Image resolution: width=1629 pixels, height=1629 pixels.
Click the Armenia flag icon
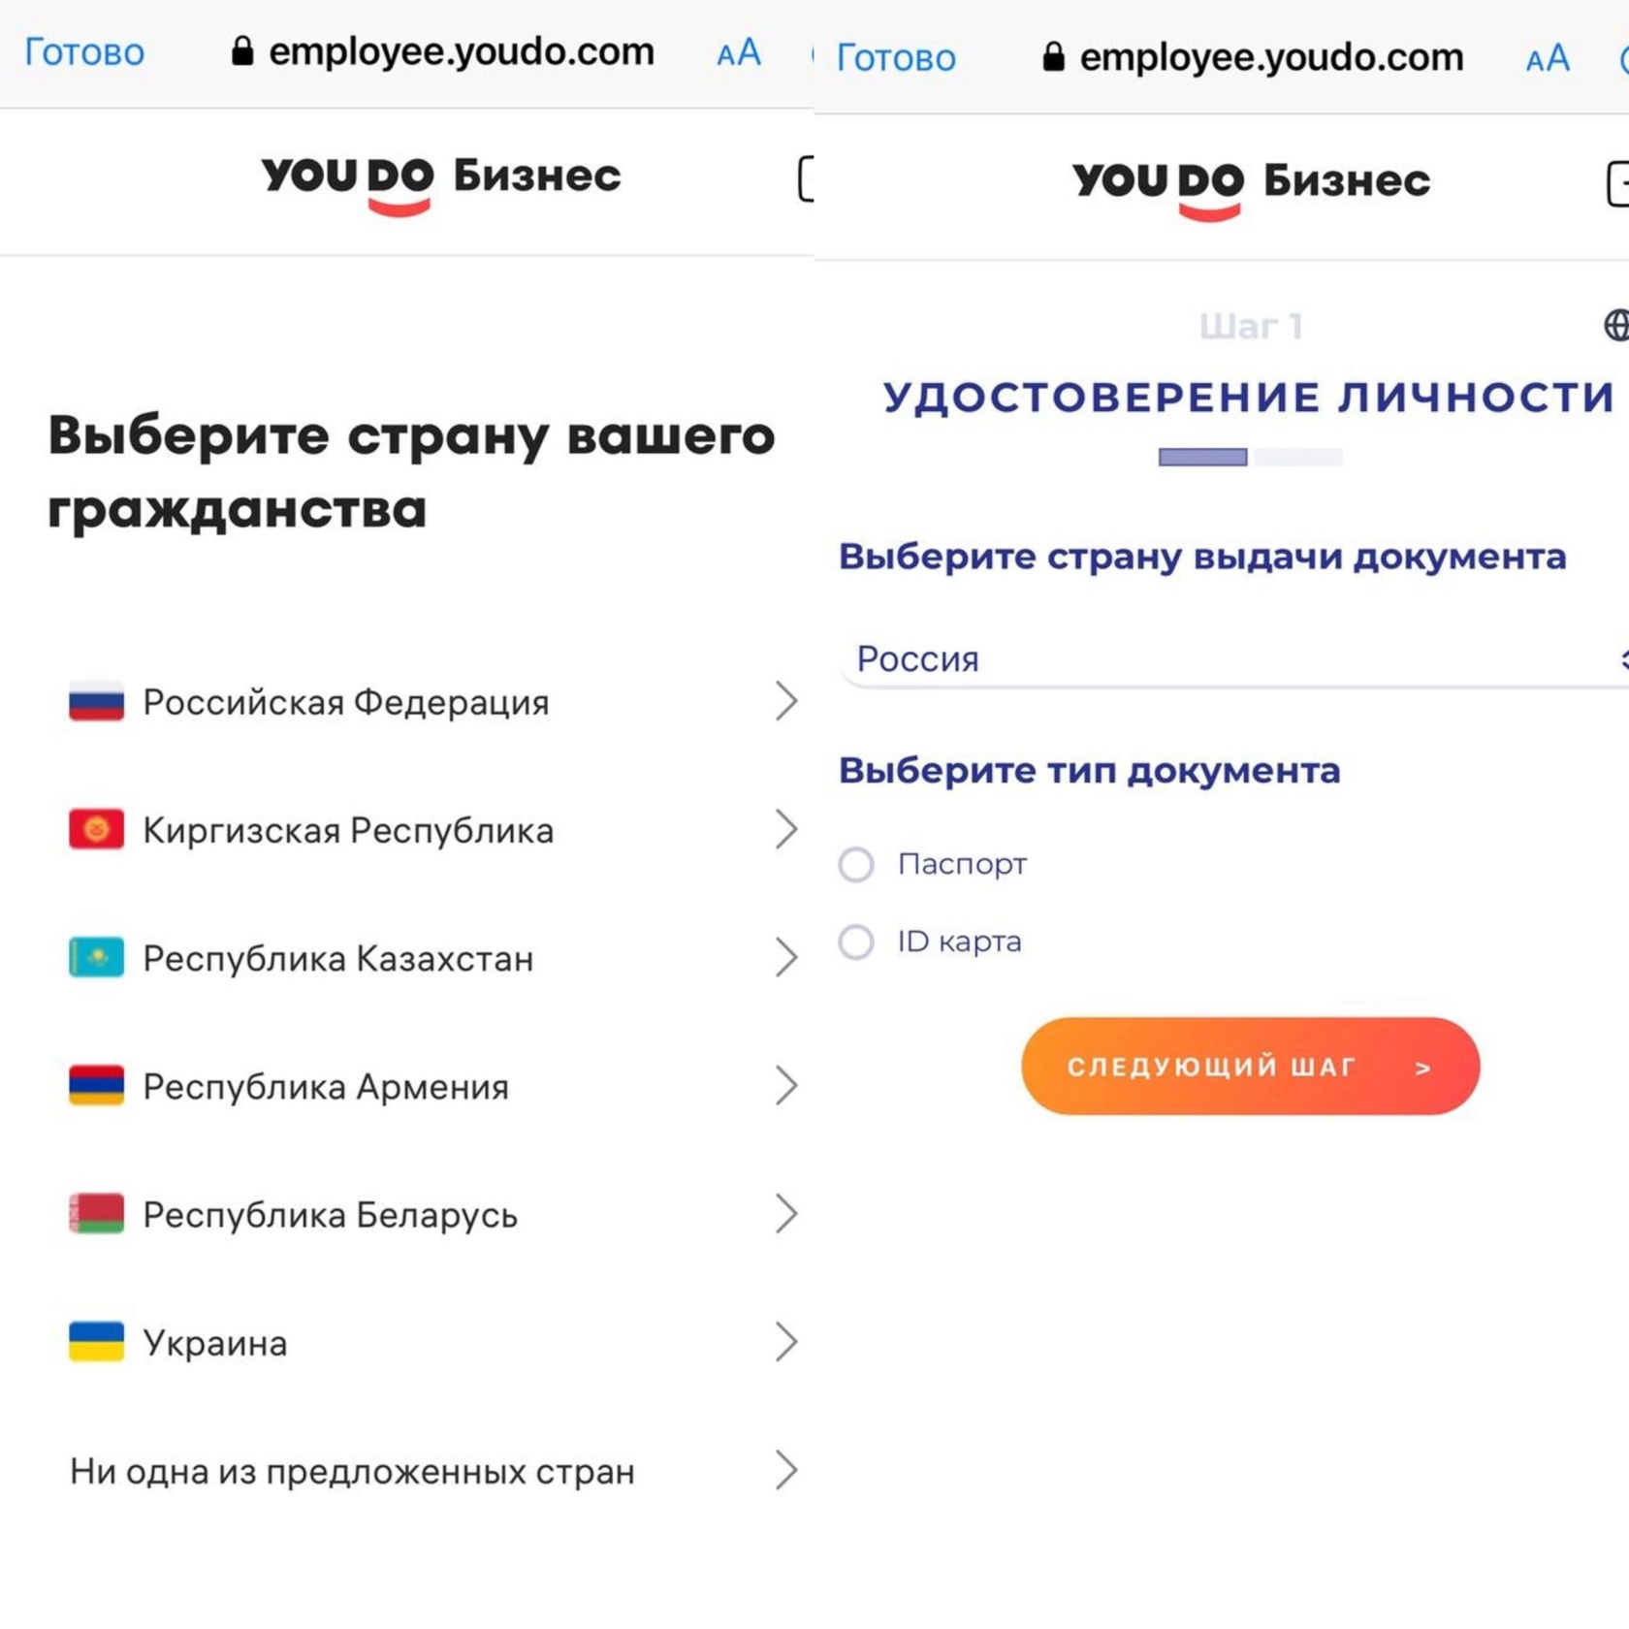click(96, 1085)
